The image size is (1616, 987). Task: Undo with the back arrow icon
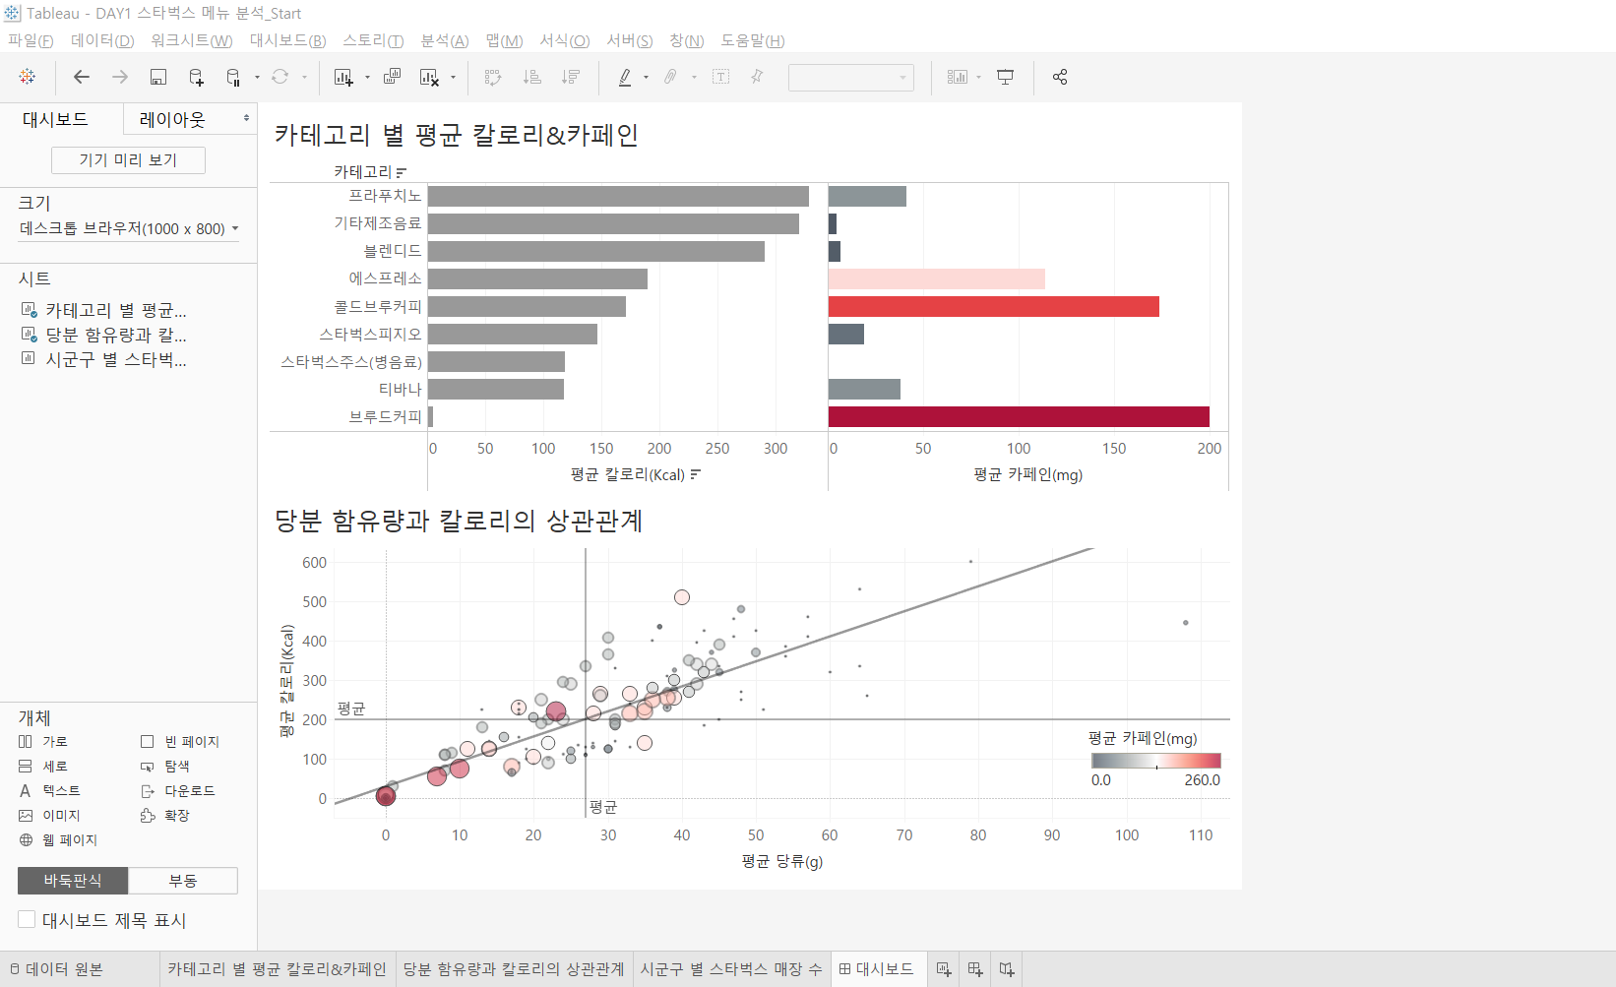[x=82, y=77]
